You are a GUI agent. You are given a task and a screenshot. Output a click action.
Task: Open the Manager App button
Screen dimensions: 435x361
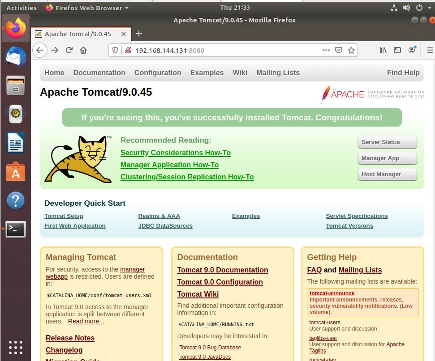tap(387, 158)
